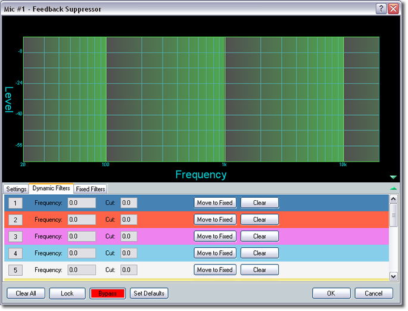Select filter number 2 button
This screenshot has height=311, width=408.
click(15, 220)
